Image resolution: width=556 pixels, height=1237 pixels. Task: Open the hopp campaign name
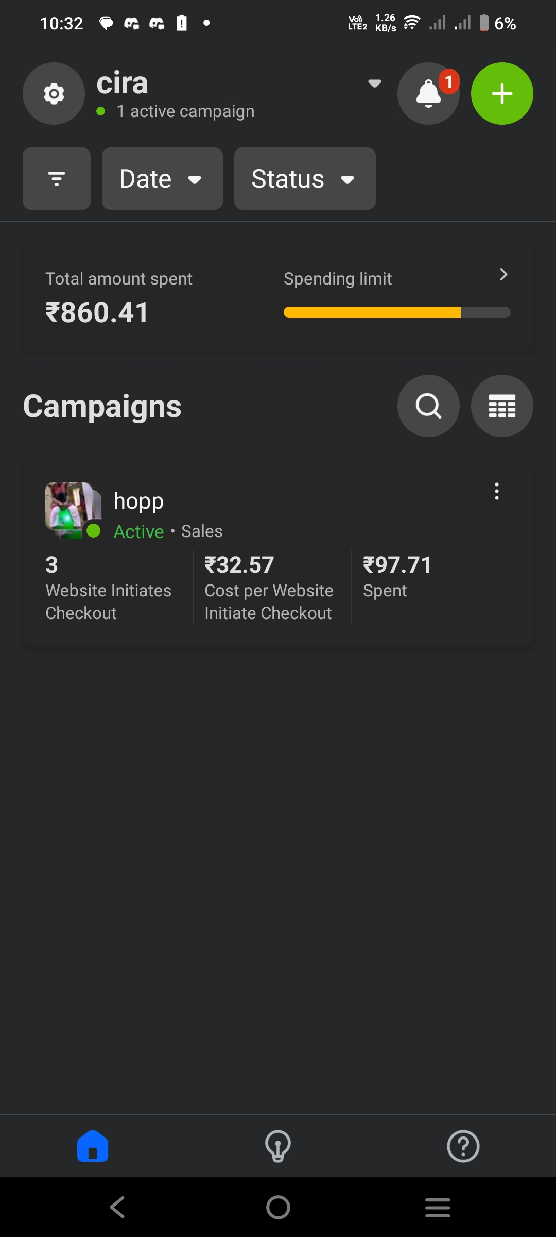coord(138,501)
